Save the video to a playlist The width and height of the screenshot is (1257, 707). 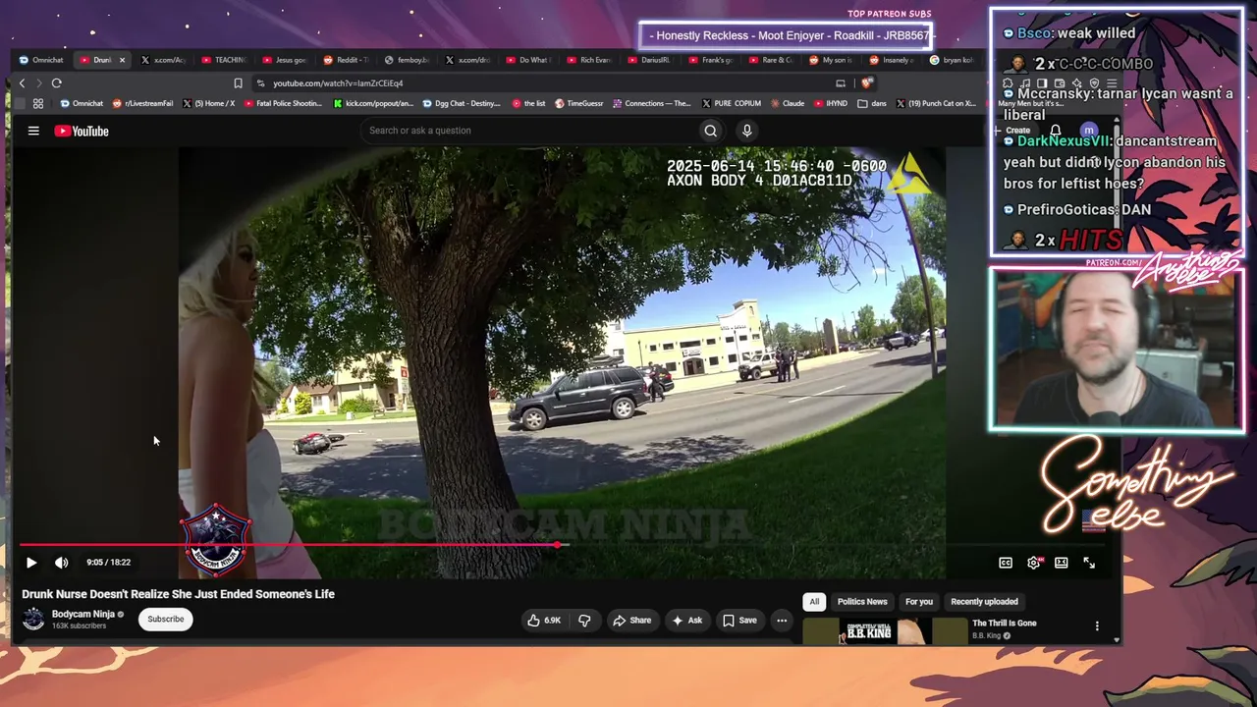[x=739, y=621]
